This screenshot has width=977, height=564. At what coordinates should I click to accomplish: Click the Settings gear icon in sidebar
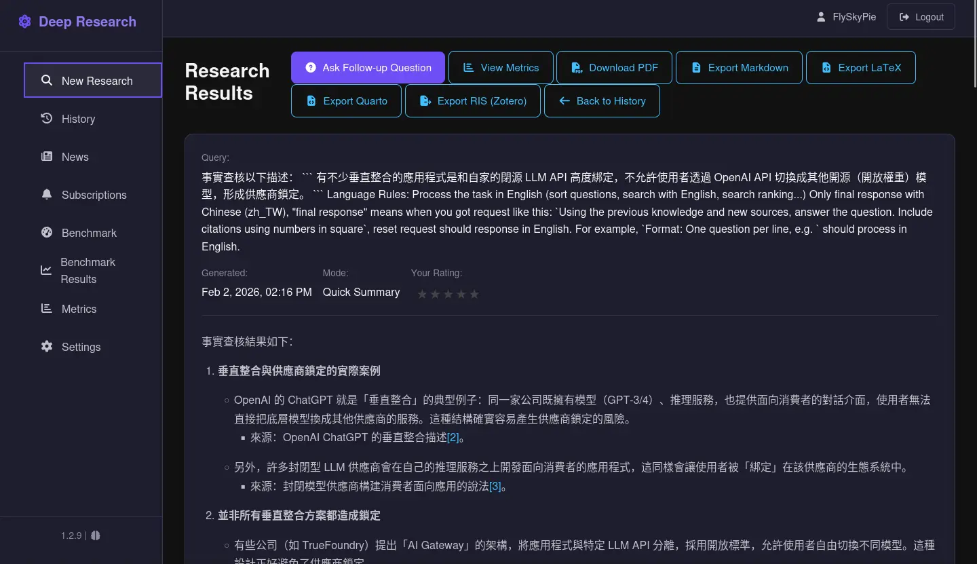(x=47, y=347)
